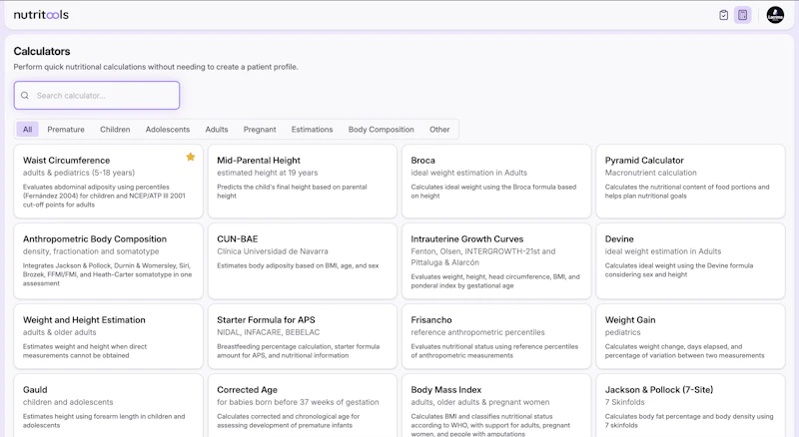
Task: Focus the Search calculator field
Action: coord(97,95)
